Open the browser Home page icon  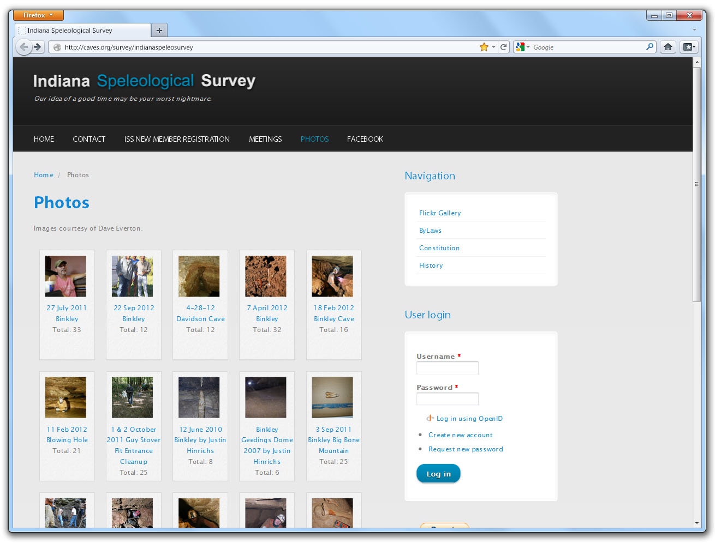[668, 47]
